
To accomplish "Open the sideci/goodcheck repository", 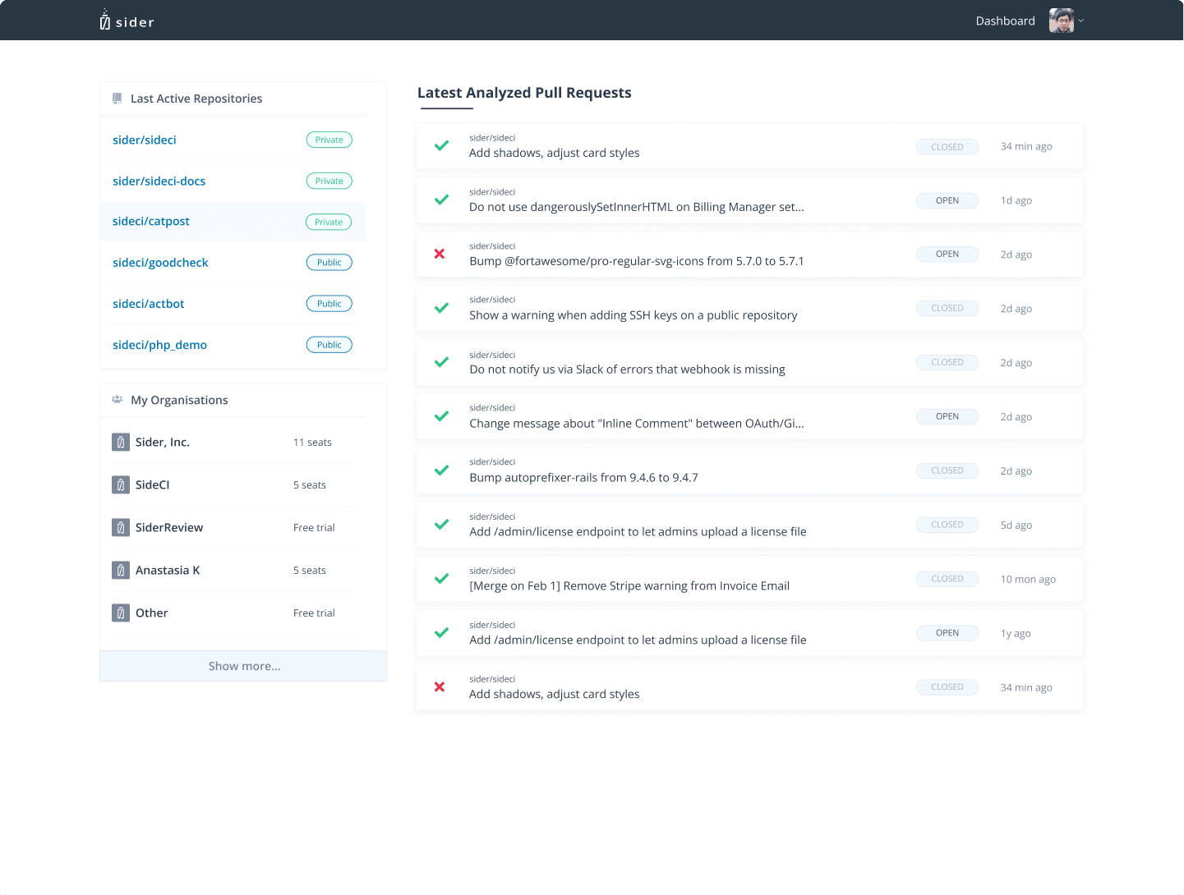I will point(160,263).
